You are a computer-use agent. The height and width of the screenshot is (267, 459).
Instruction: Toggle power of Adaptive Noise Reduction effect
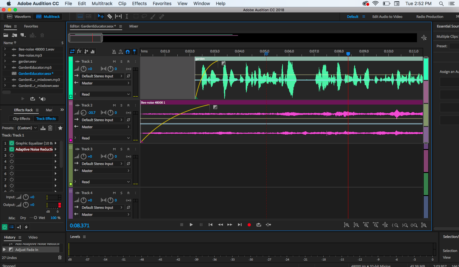12,149
